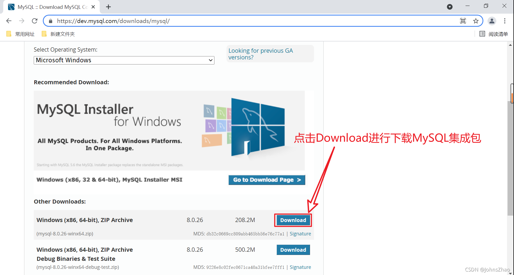Click Go to Download Page button
Image resolution: width=514 pixels, height=275 pixels.
pos(267,180)
